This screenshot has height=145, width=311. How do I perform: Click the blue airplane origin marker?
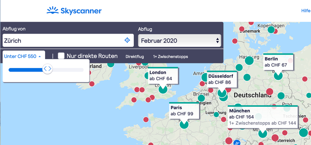tap(237, 142)
